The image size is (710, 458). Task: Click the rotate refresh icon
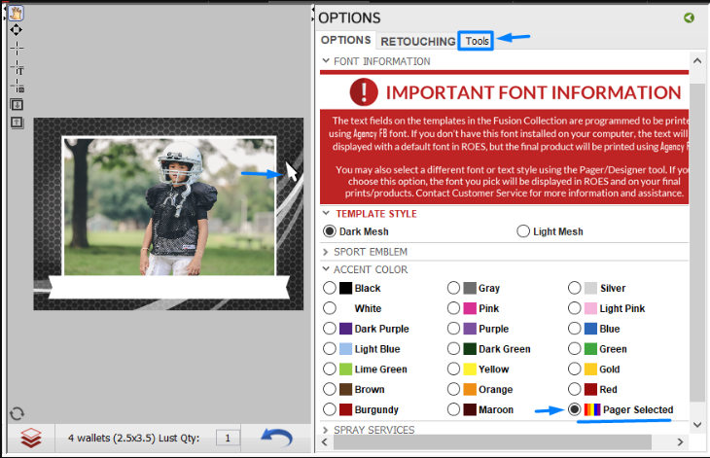(x=17, y=413)
